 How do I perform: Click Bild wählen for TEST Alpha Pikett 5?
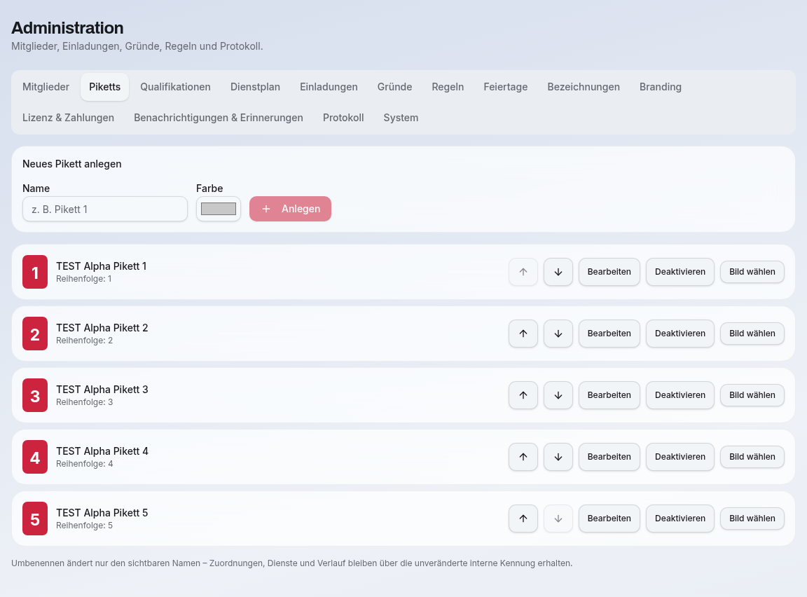point(752,519)
